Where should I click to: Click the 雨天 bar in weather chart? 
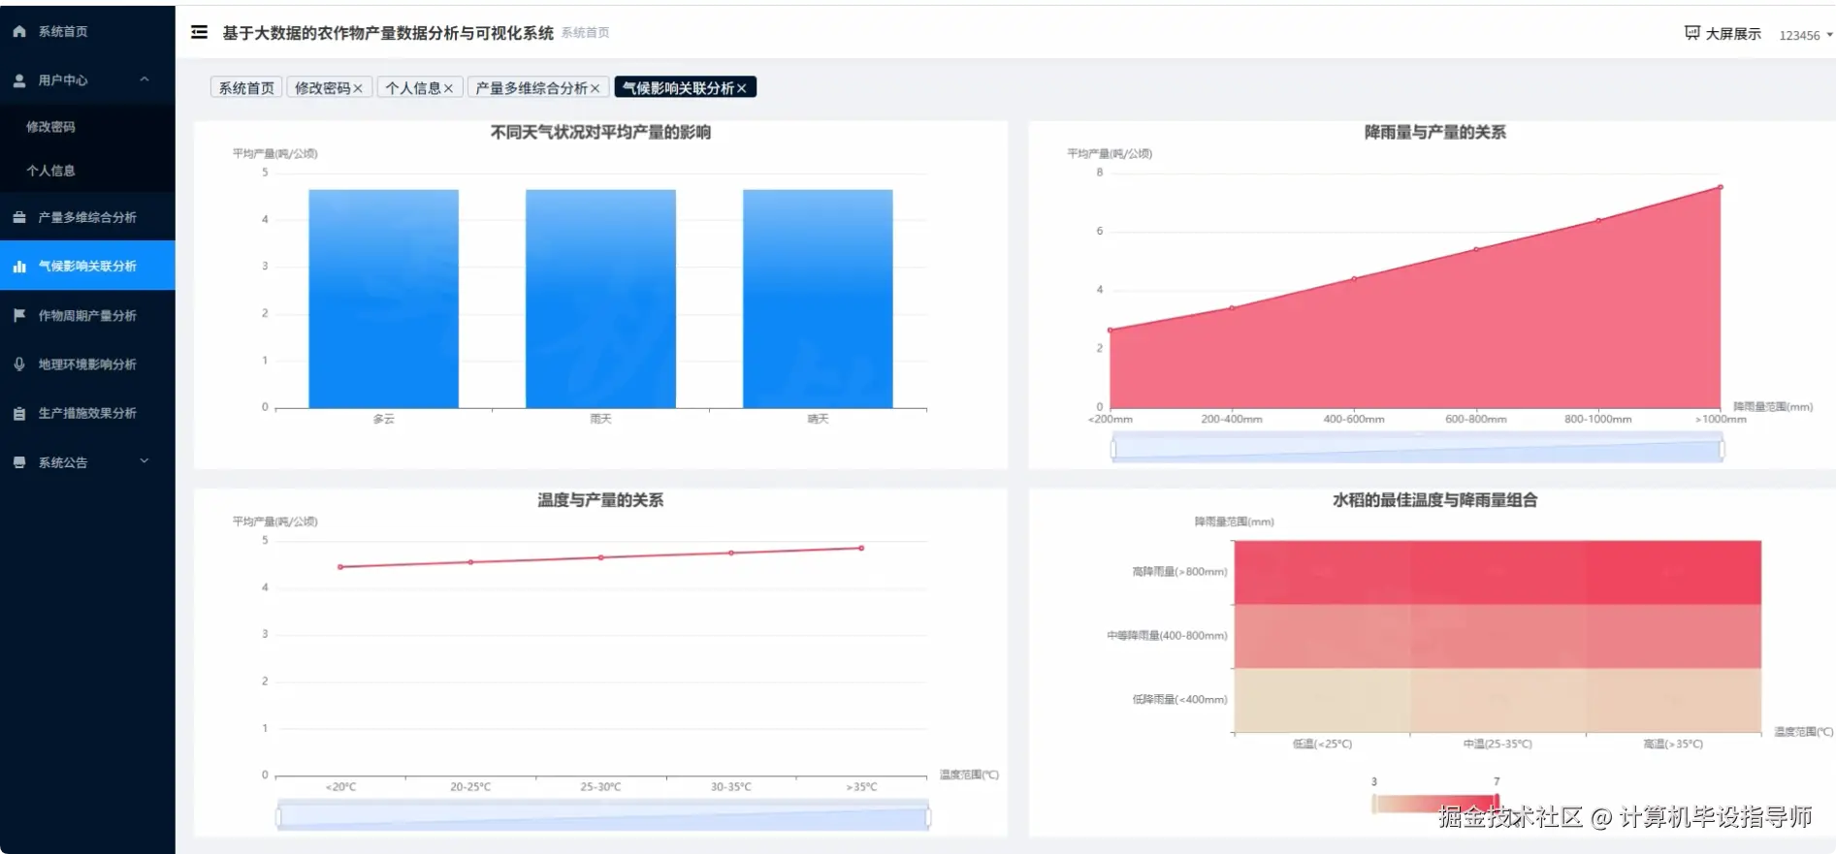pos(600,299)
